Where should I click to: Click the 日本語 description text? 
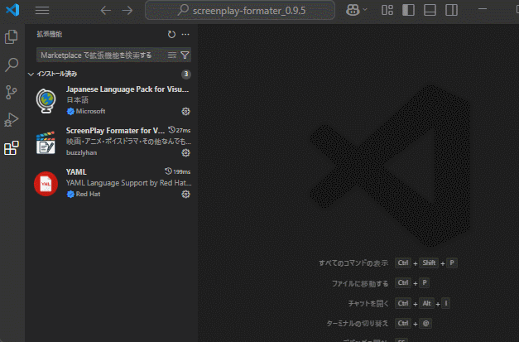pyautogui.click(x=78, y=100)
